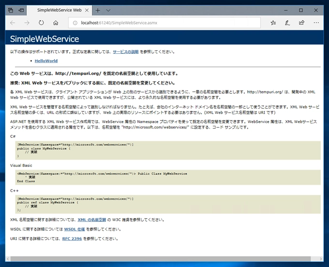Viewport: 329px width, 267px height.
Task: Click the scroll right arrow
Action: [x=321, y=259]
